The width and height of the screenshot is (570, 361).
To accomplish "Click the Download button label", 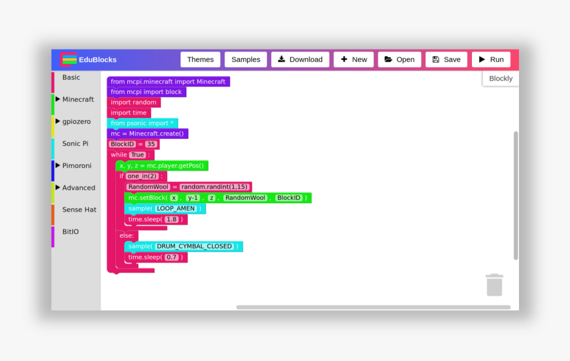I will pyautogui.click(x=306, y=60).
